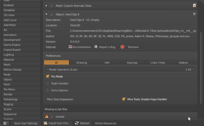Click the Refresh arrows icon
The height and width of the screenshot is (126, 204).
tap(77, 123)
